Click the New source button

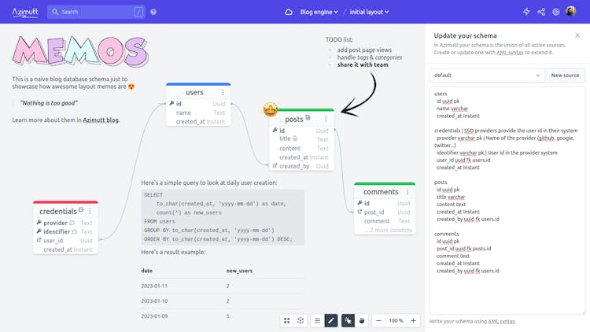(x=565, y=76)
